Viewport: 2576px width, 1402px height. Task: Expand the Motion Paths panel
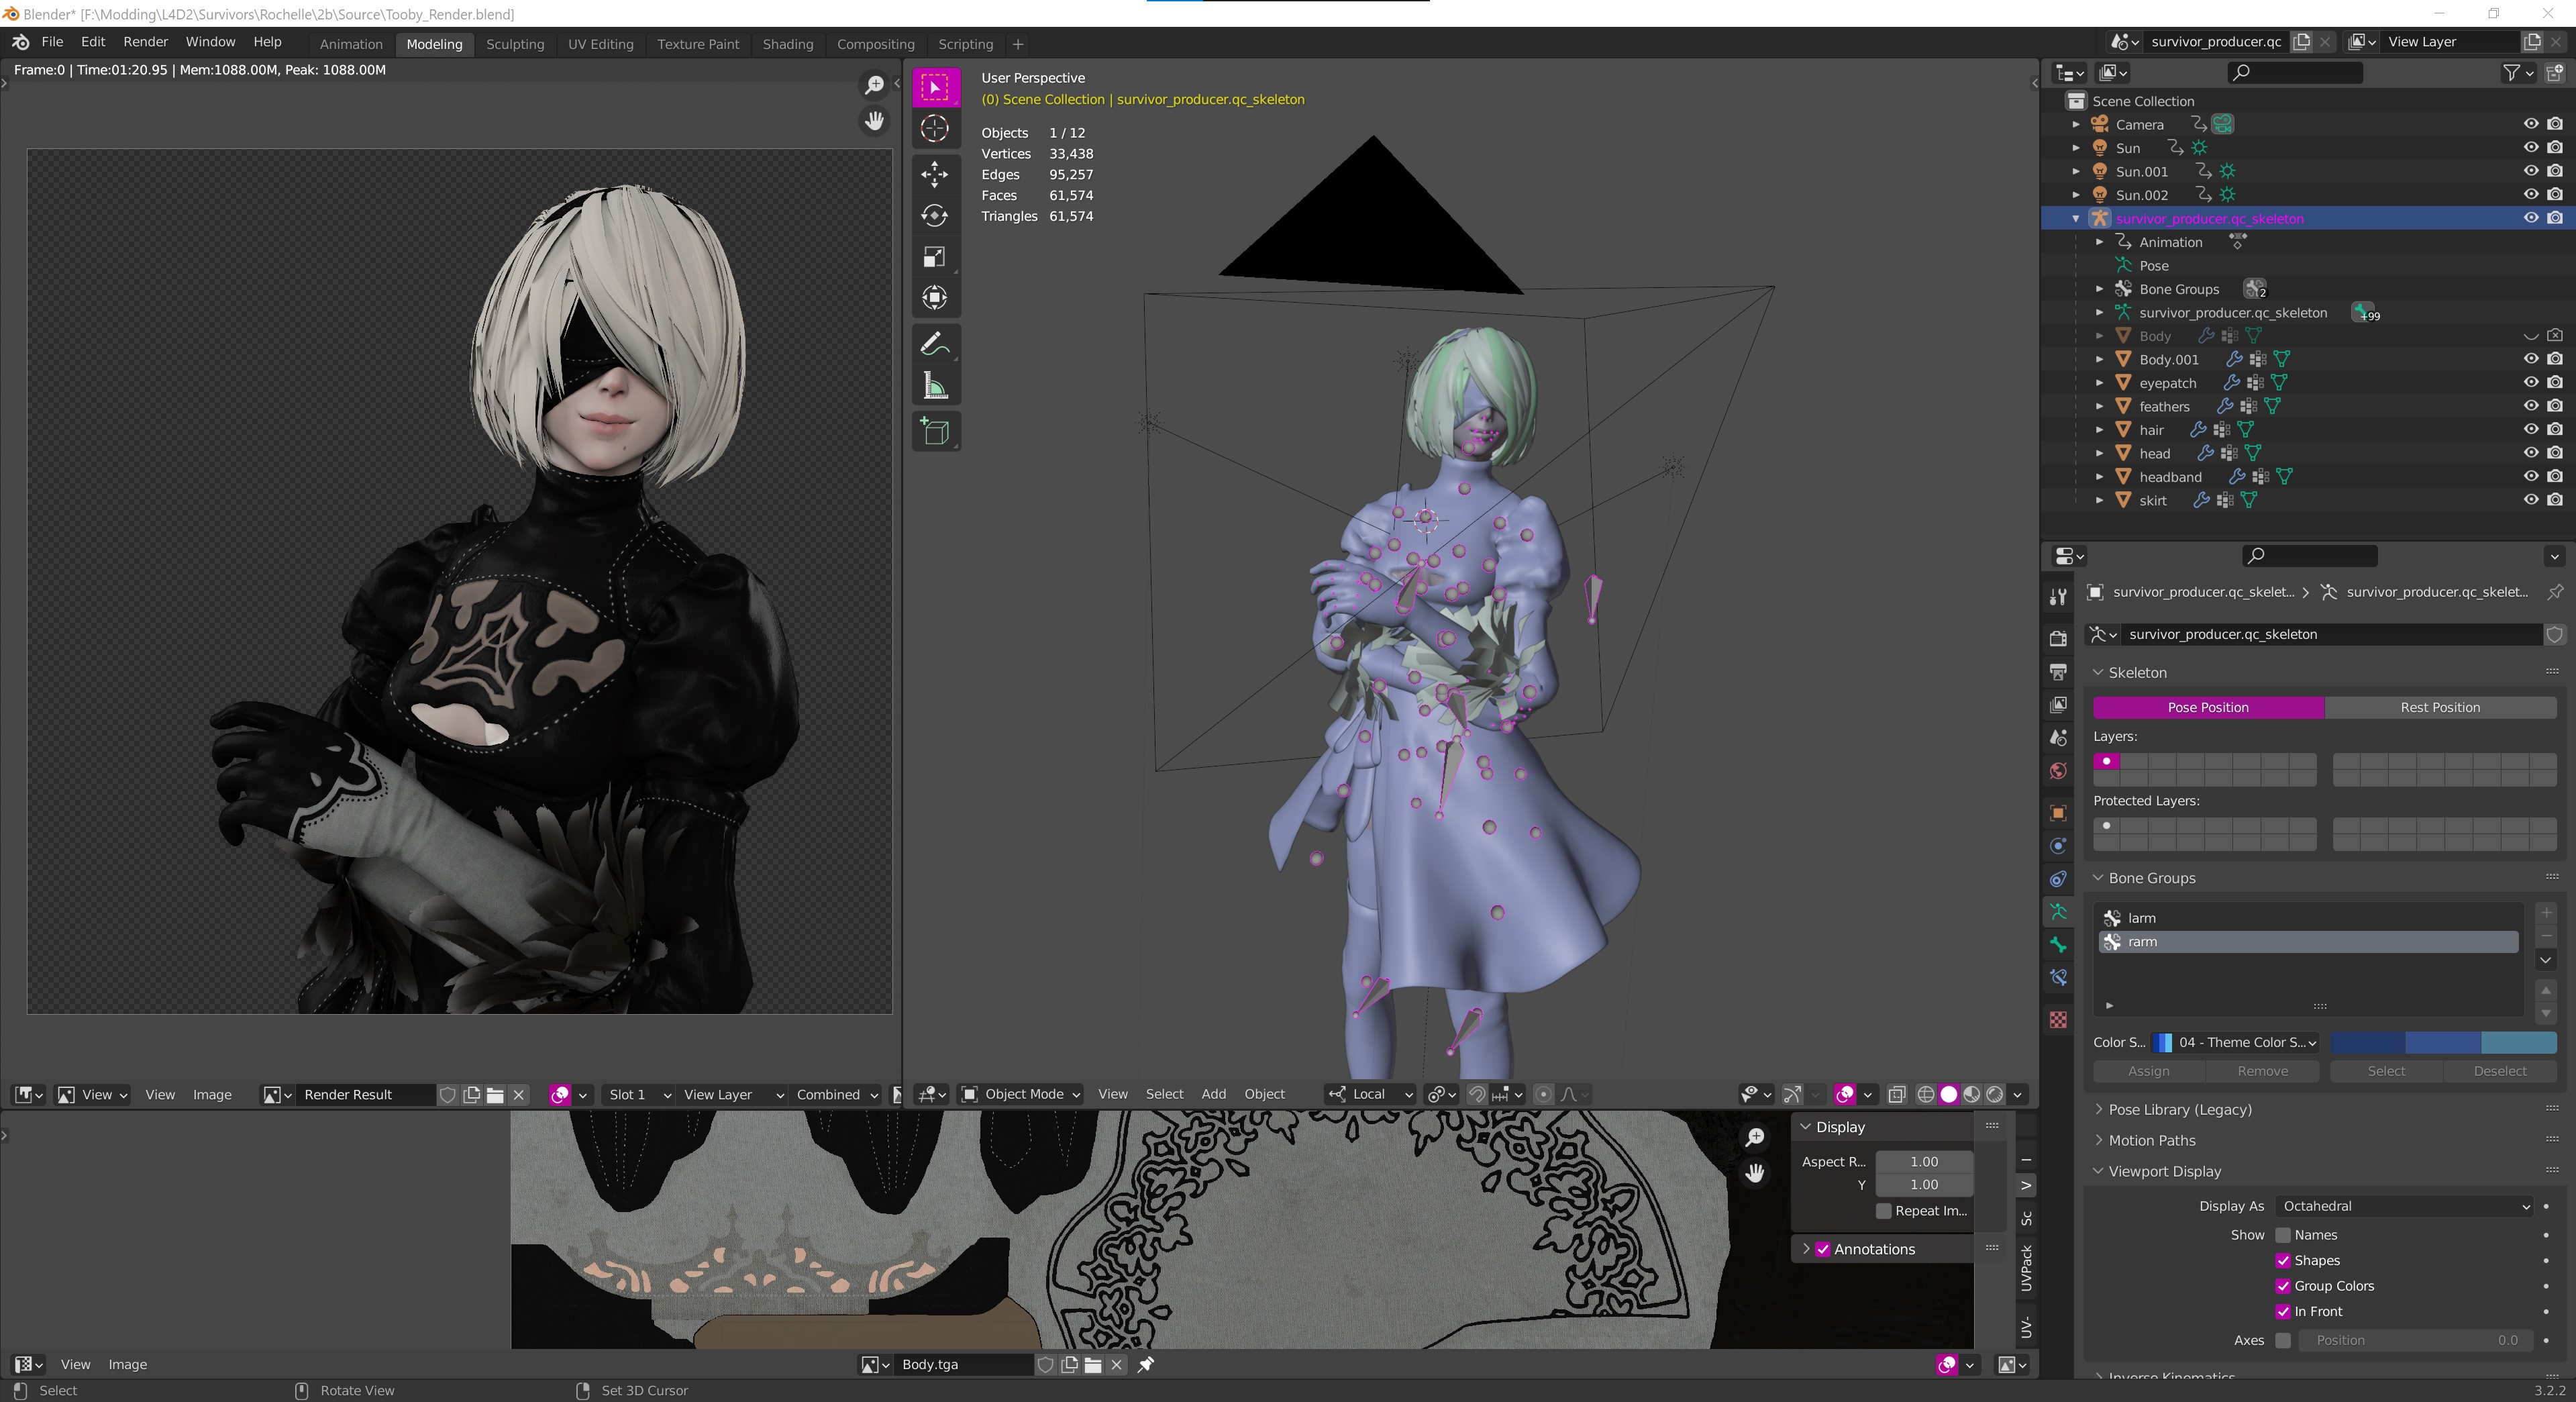[2152, 1140]
